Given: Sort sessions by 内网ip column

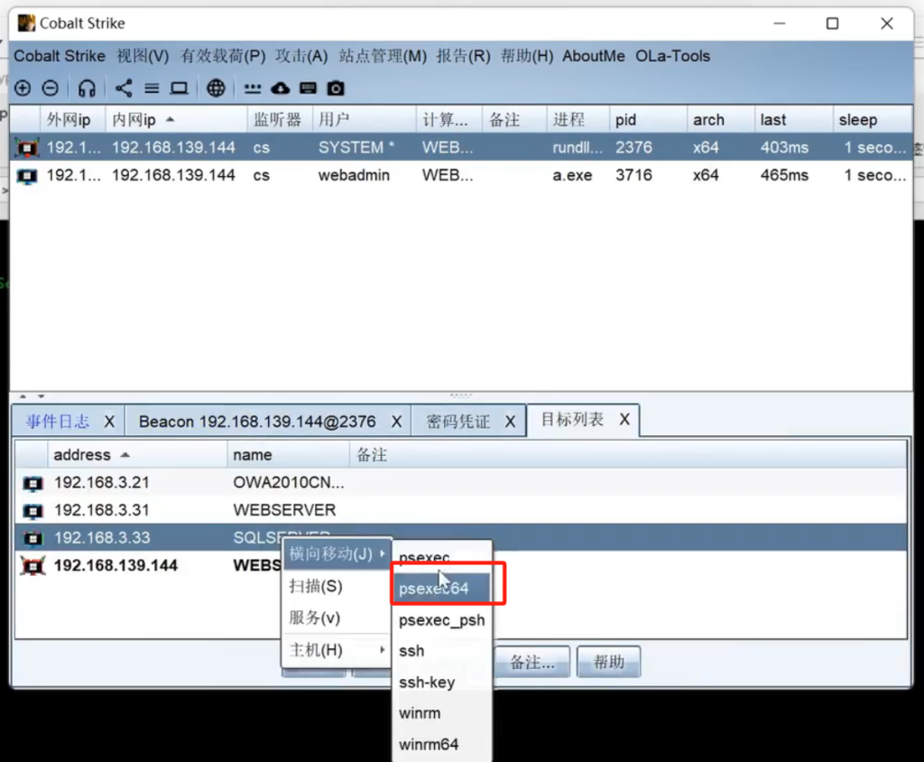Looking at the screenshot, I should (176, 120).
